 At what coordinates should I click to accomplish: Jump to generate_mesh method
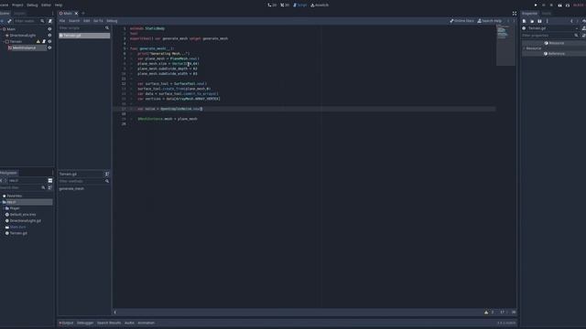pos(71,189)
